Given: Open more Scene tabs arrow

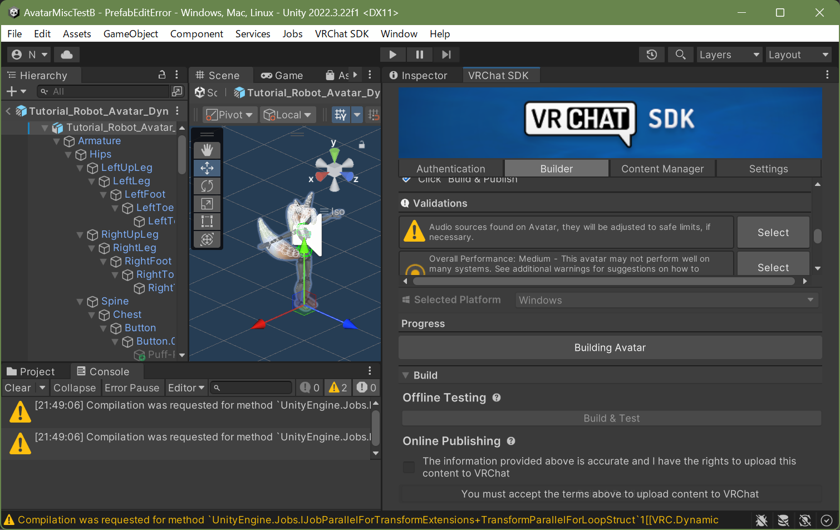Looking at the screenshot, I should point(355,75).
